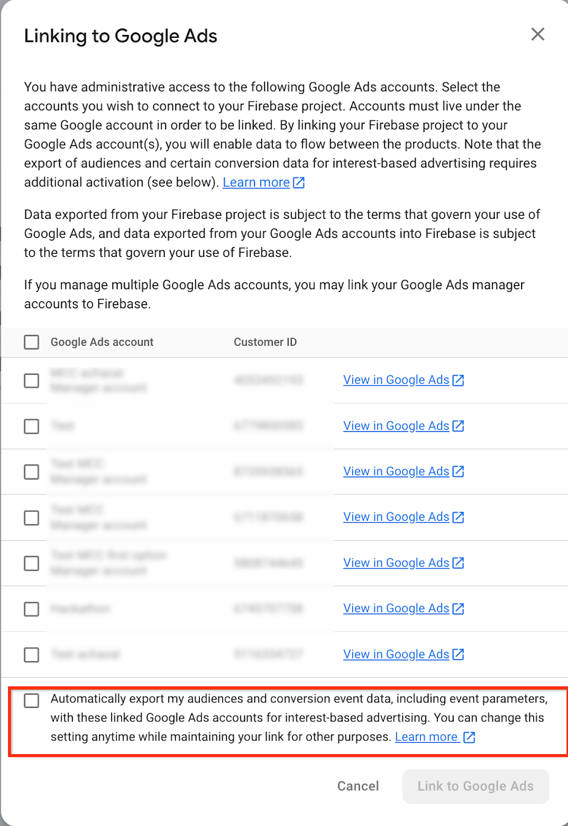Click the external-link icon in the third account row
This screenshot has width=568, height=826.
(458, 471)
